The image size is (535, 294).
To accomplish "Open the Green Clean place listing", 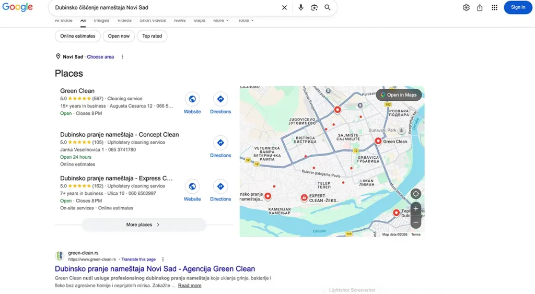I will 77,91.
